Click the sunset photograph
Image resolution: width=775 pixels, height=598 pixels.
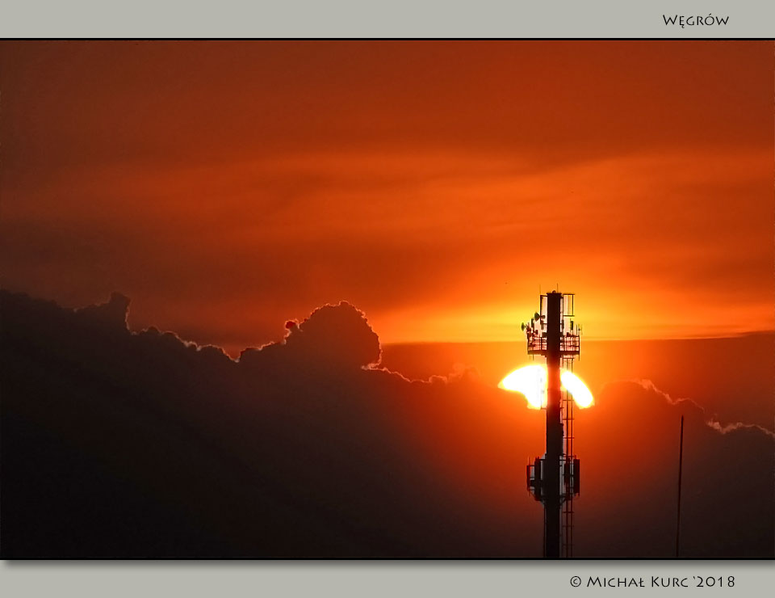click(x=387, y=299)
